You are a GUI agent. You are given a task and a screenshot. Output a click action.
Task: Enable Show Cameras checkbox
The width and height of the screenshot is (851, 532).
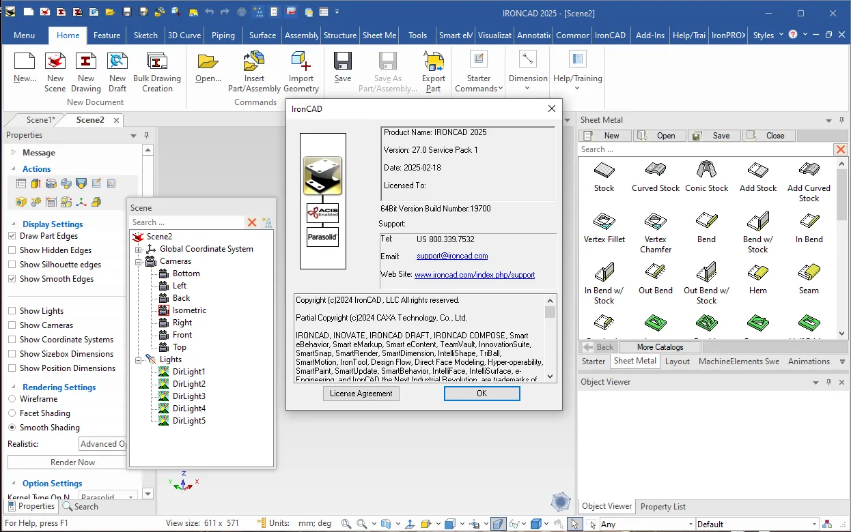tap(12, 325)
